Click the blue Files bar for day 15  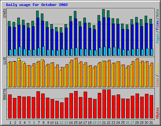point(76,33)
